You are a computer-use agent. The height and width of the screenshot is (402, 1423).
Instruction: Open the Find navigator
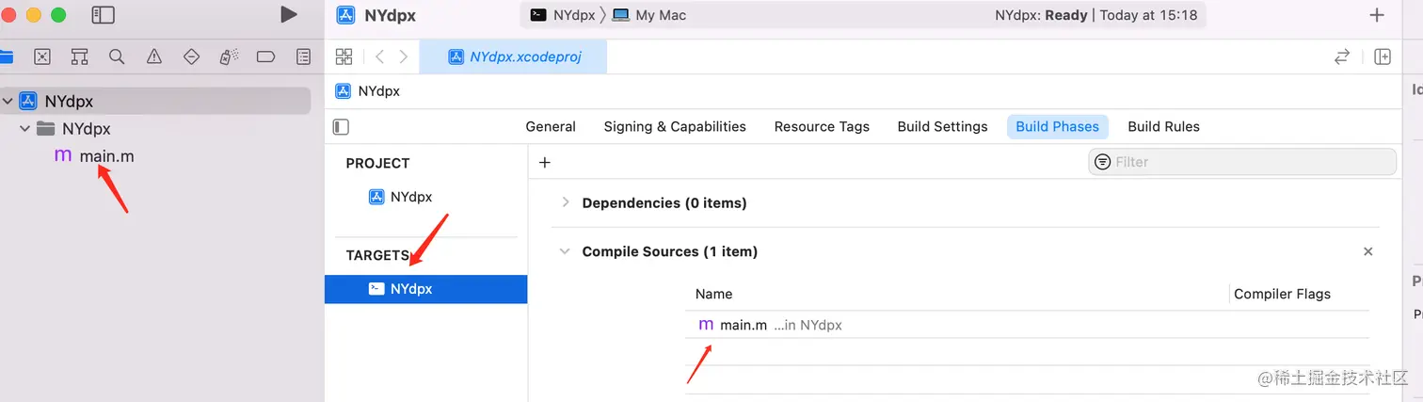(x=117, y=56)
